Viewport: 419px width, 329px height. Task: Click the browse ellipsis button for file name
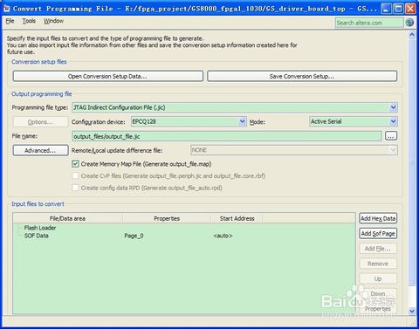(391, 136)
